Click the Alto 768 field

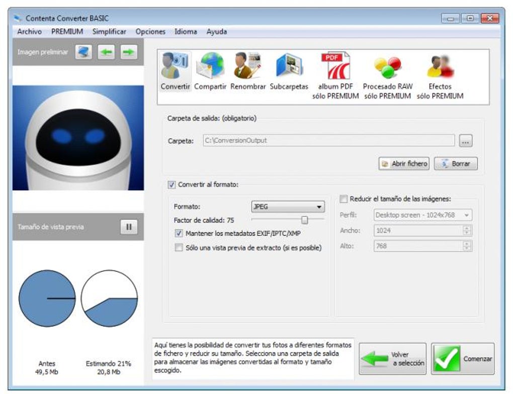(x=418, y=246)
